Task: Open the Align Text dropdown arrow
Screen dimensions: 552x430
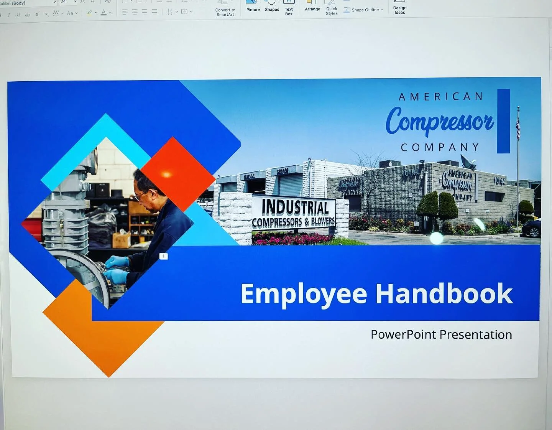Action: pos(191,12)
